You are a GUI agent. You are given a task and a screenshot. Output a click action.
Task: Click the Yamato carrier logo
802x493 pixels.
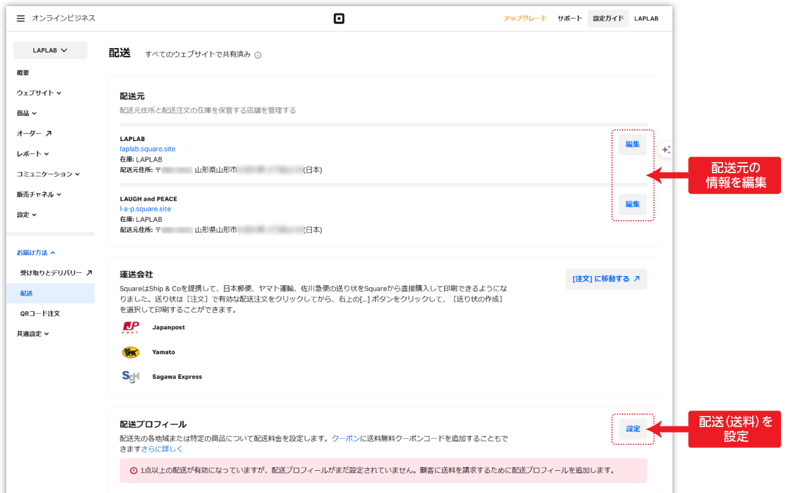coord(130,352)
